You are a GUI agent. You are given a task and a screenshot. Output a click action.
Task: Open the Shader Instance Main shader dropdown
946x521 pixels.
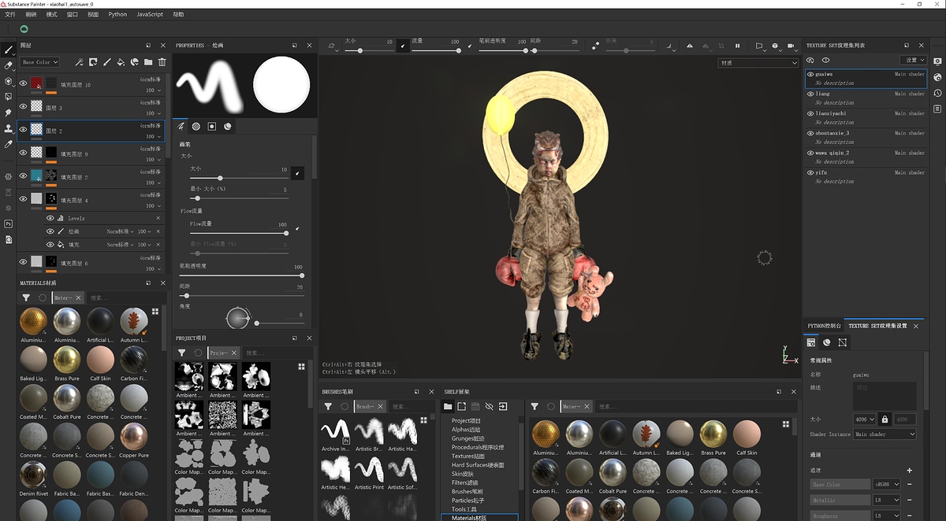[x=885, y=434]
